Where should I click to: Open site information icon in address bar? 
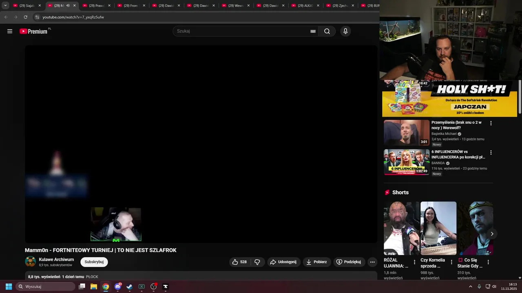point(37,17)
